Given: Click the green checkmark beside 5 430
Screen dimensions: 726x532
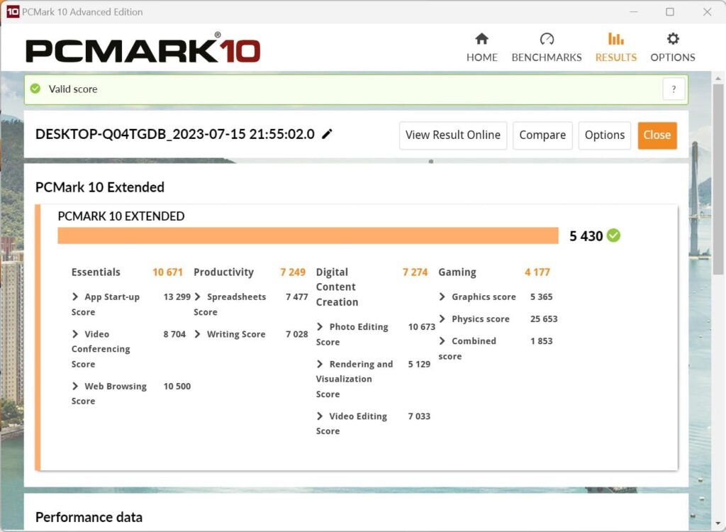Looking at the screenshot, I should (x=613, y=235).
